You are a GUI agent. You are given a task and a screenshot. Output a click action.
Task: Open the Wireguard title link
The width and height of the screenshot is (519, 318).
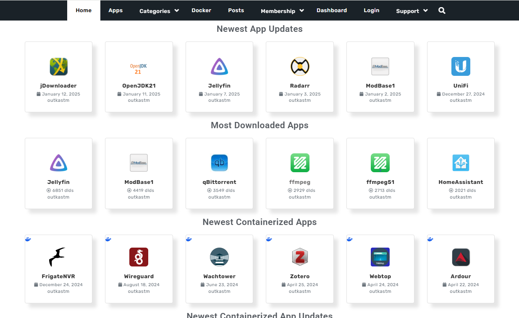click(x=139, y=277)
